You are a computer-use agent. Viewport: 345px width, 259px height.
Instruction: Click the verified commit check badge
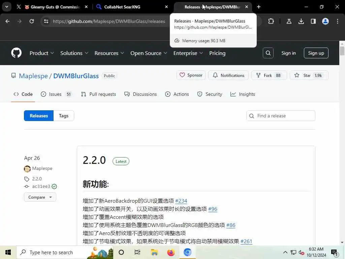coord(54,186)
